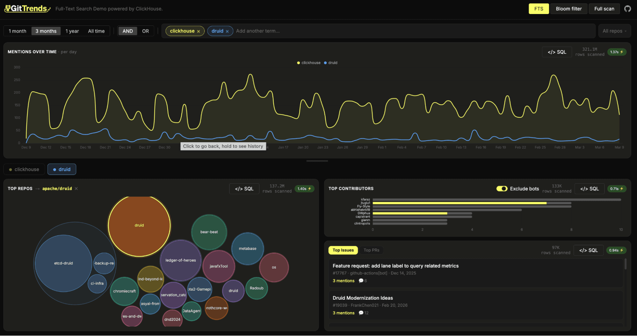Remove the clickhouse search term
This screenshot has width=637, height=336.
pyautogui.click(x=199, y=31)
